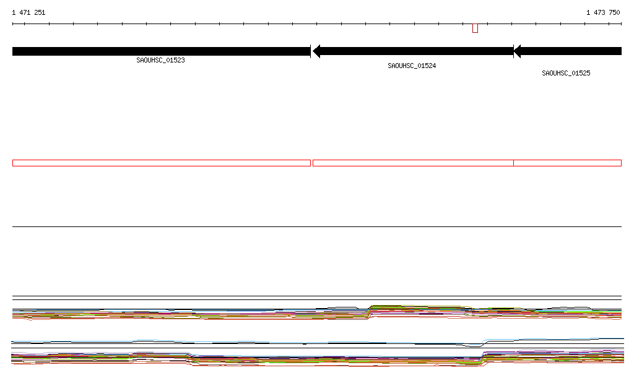Click the SAOUHSC_01523 label
Screen dimensions: 634x378
(x=160, y=60)
